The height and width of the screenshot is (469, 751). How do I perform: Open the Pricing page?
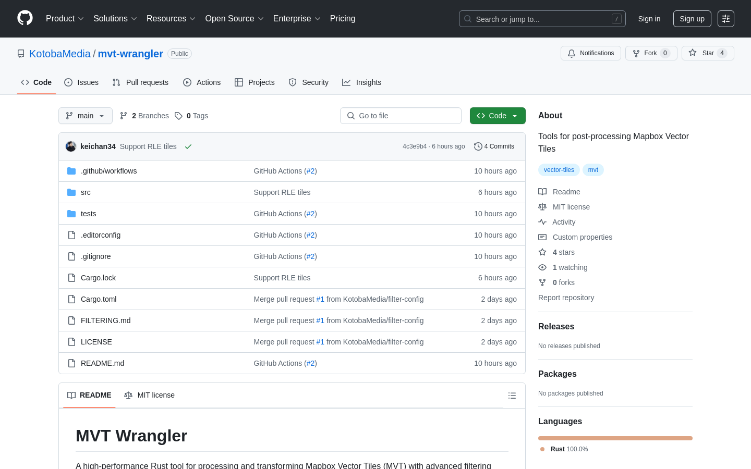click(x=343, y=19)
